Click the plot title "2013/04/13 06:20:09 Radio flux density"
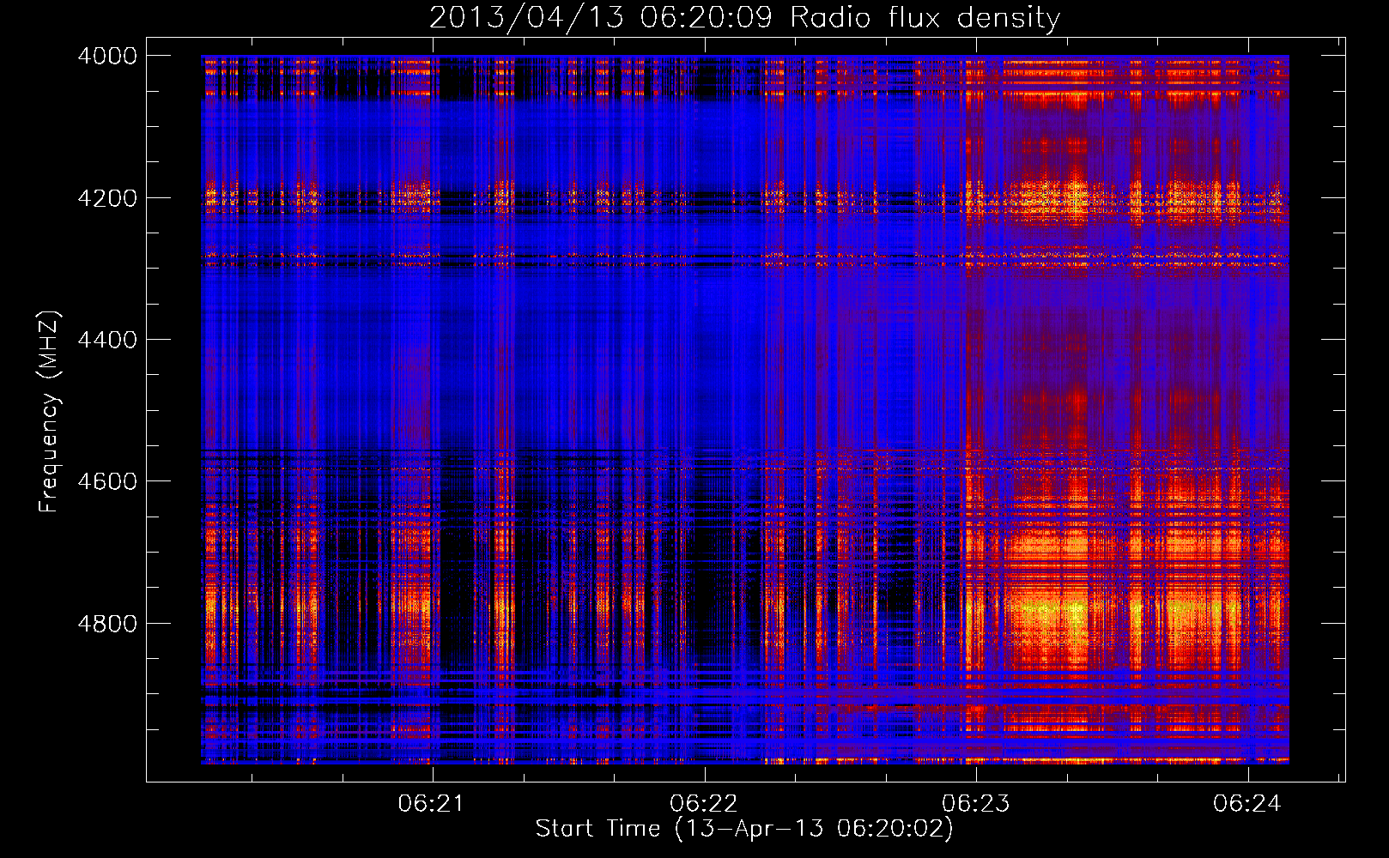The height and width of the screenshot is (858, 1389). point(744,17)
